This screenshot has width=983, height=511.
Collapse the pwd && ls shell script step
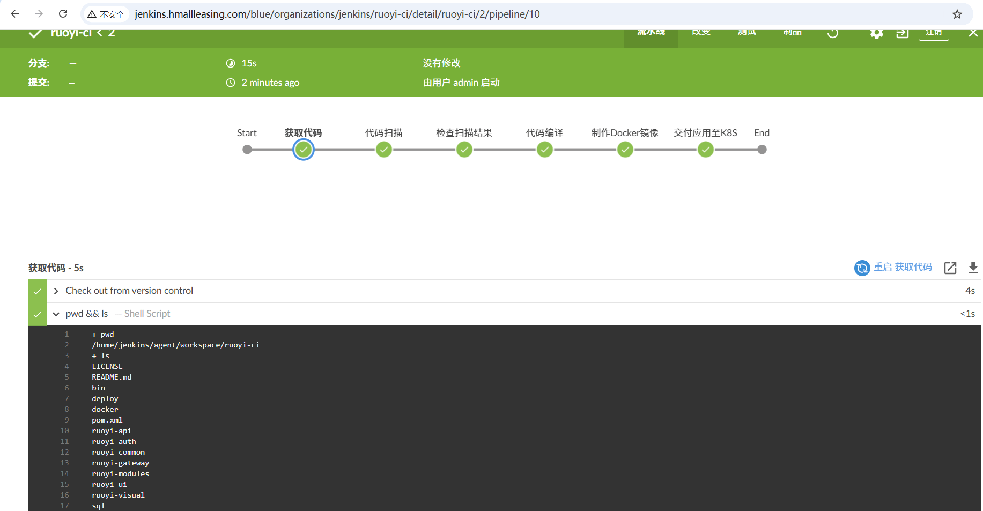click(56, 314)
